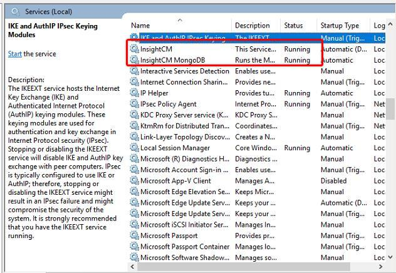Click the horizontal scrollbar right arrow
The image size is (396, 273).
(x=380, y=267)
